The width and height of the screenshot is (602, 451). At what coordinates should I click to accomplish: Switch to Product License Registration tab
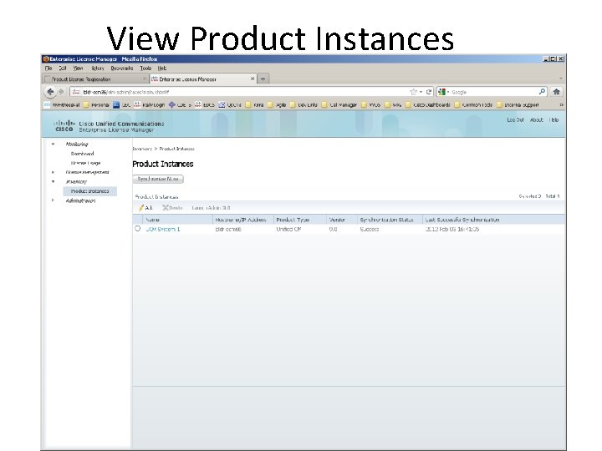(x=94, y=79)
